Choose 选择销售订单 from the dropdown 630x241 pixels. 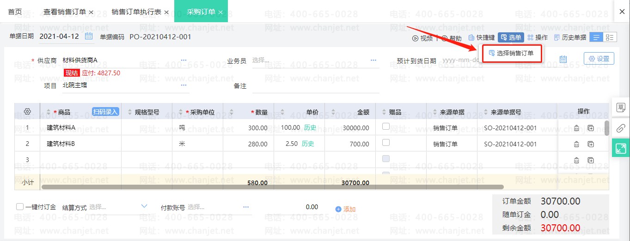[511, 53]
